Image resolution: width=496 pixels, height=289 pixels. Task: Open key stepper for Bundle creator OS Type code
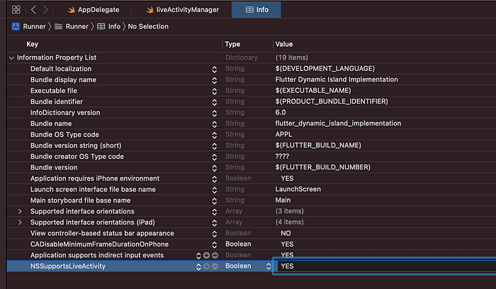(x=215, y=157)
